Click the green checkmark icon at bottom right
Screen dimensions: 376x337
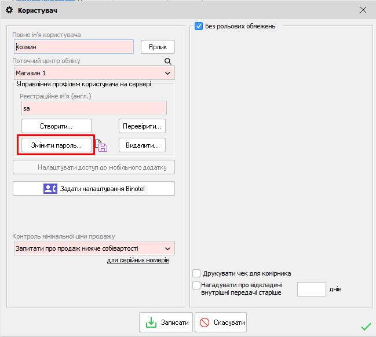[x=366, y=327]
